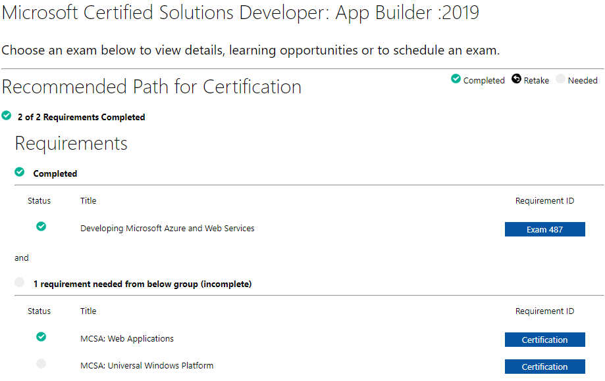This screenshot has height=381, width=605.
Task: Select the MCSA: Web Applications title
Action: (x=127, y=339)
